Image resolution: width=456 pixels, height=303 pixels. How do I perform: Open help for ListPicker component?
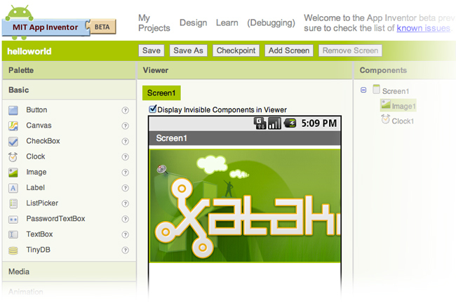pyautogui.click(x=125, y=203)
